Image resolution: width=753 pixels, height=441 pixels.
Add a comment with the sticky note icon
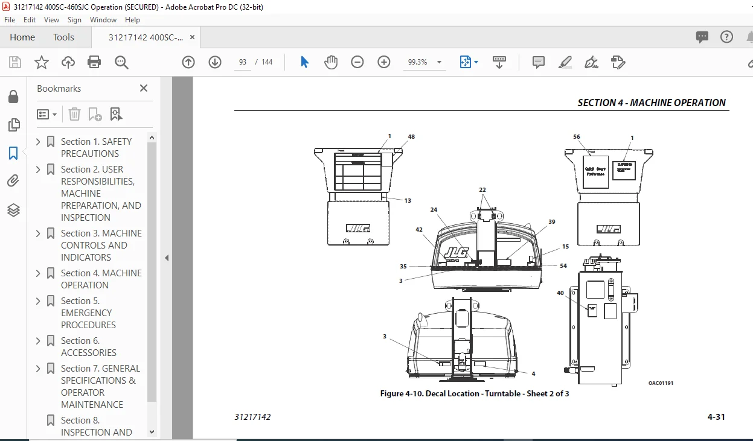point(539,62)
